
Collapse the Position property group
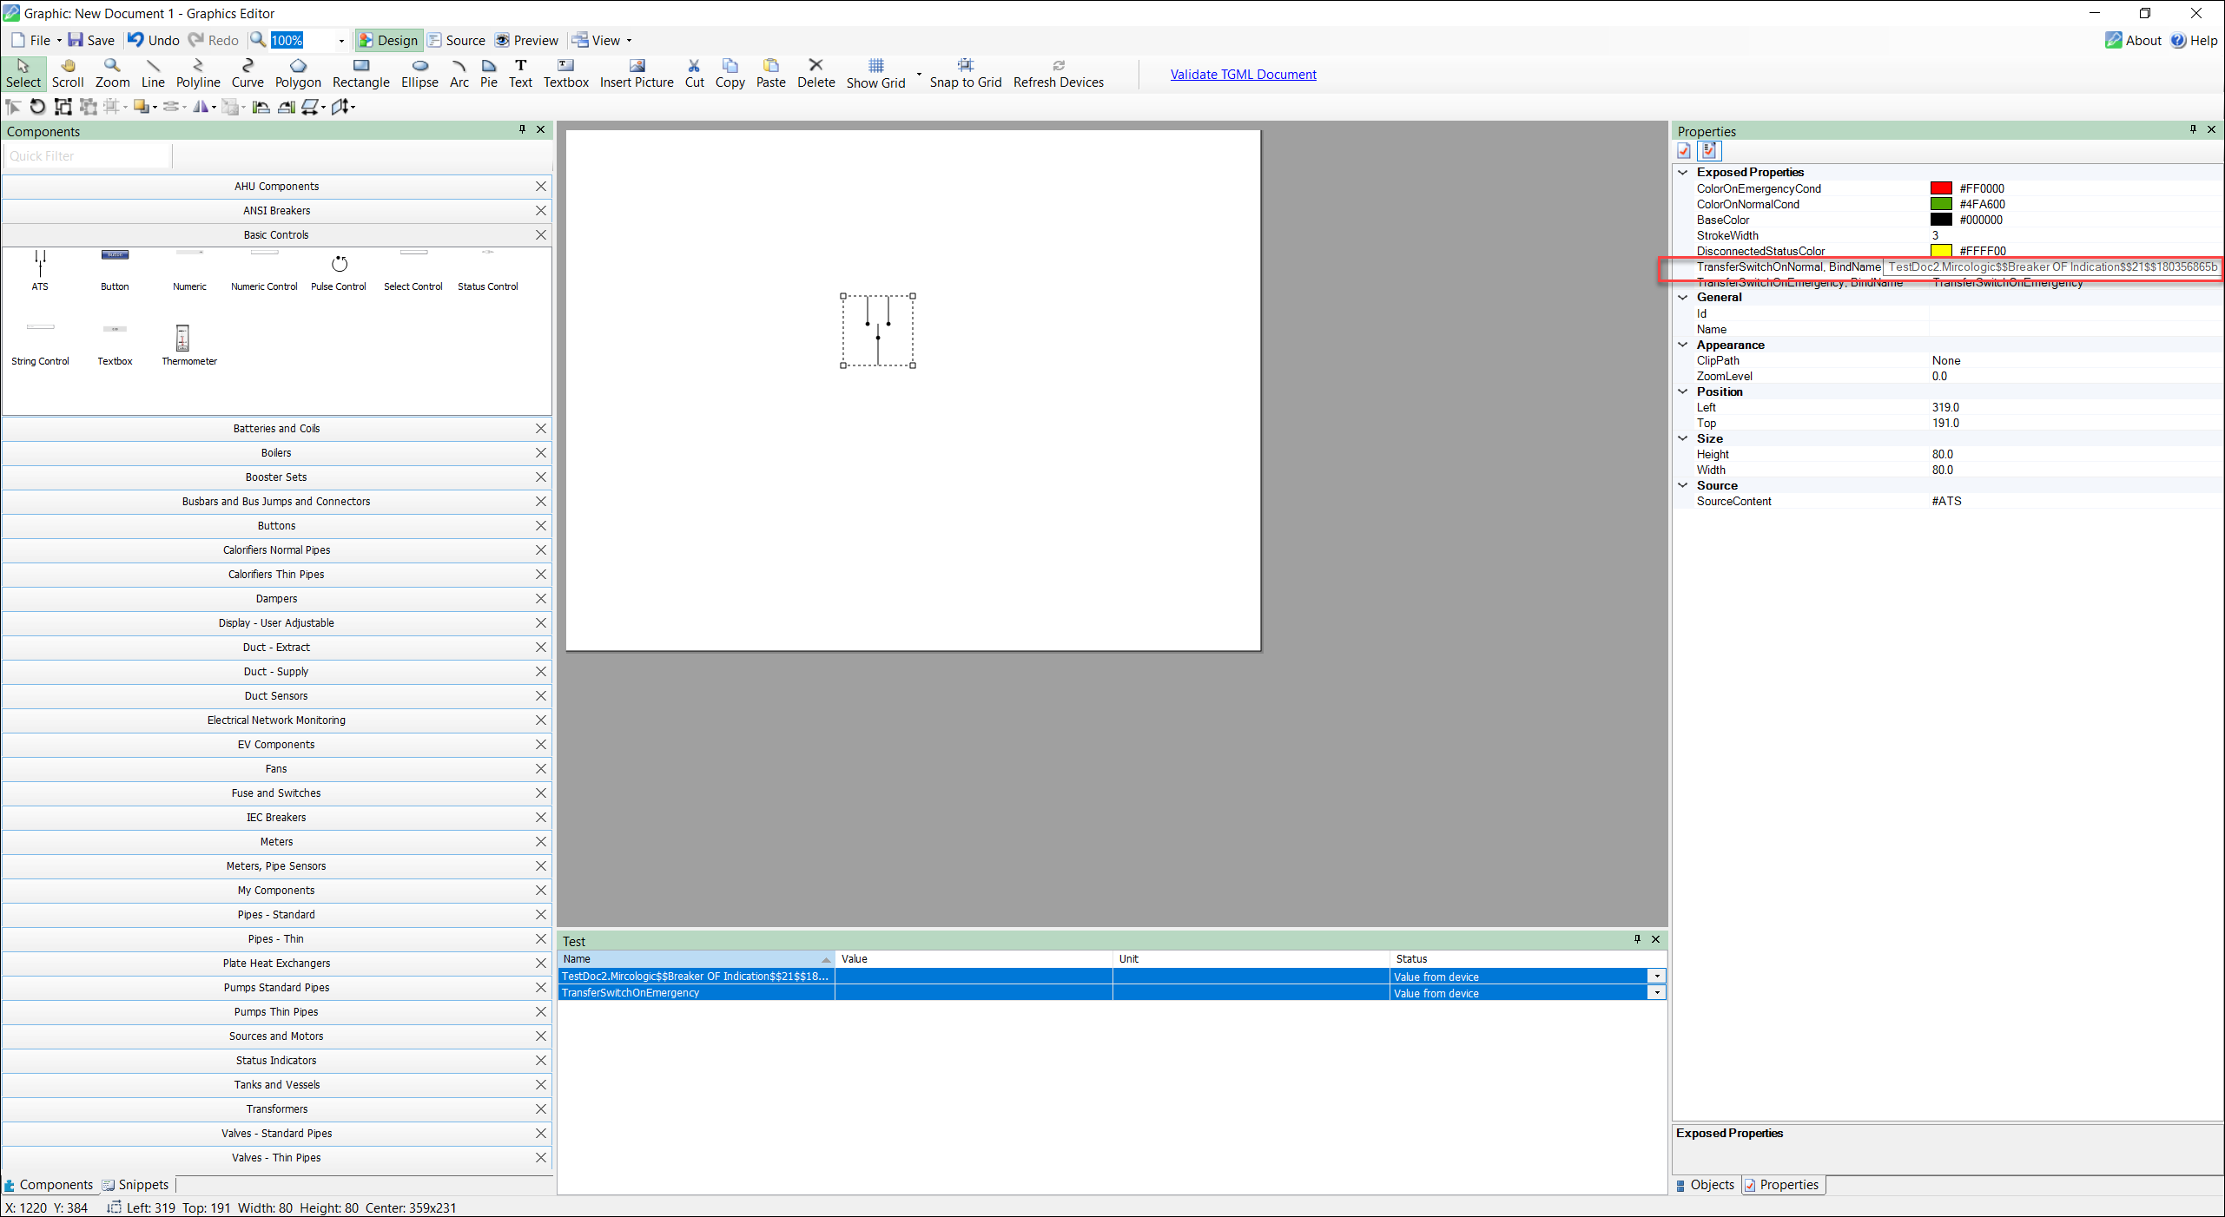[1683, 391]
